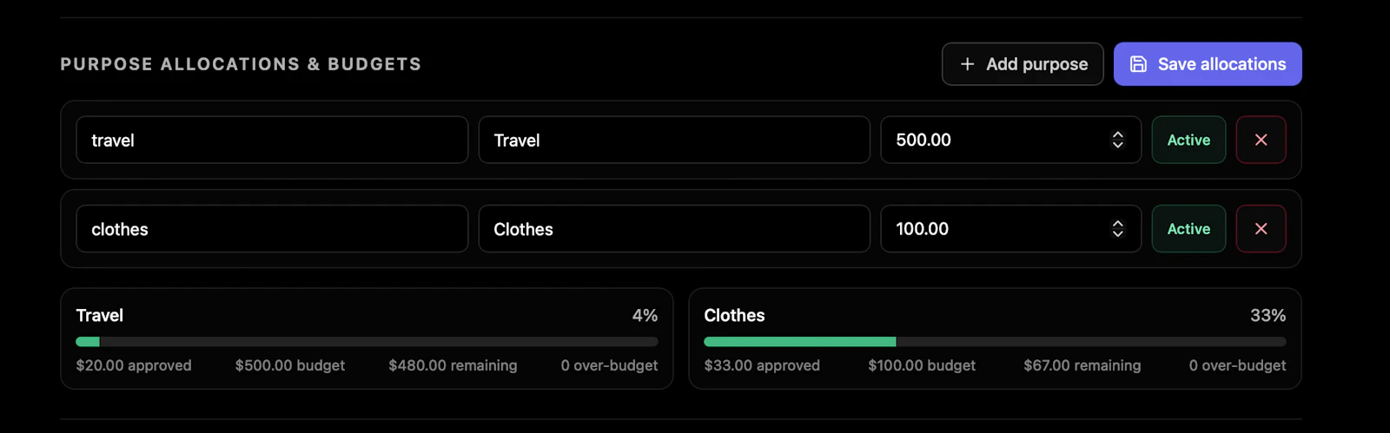This screenshot has height=433, width=1390.
Task: Click the stepper arrows on 100.00 budget
Action: pos(1118,229)
